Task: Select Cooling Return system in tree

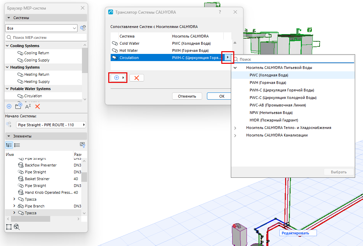Action: coord(37,53)
